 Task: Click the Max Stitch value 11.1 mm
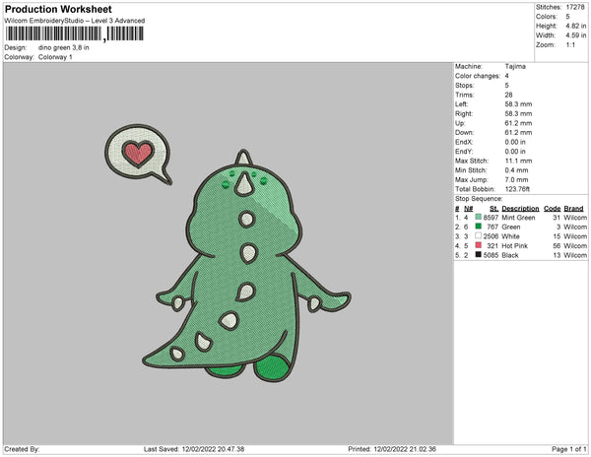click(519, 161)
